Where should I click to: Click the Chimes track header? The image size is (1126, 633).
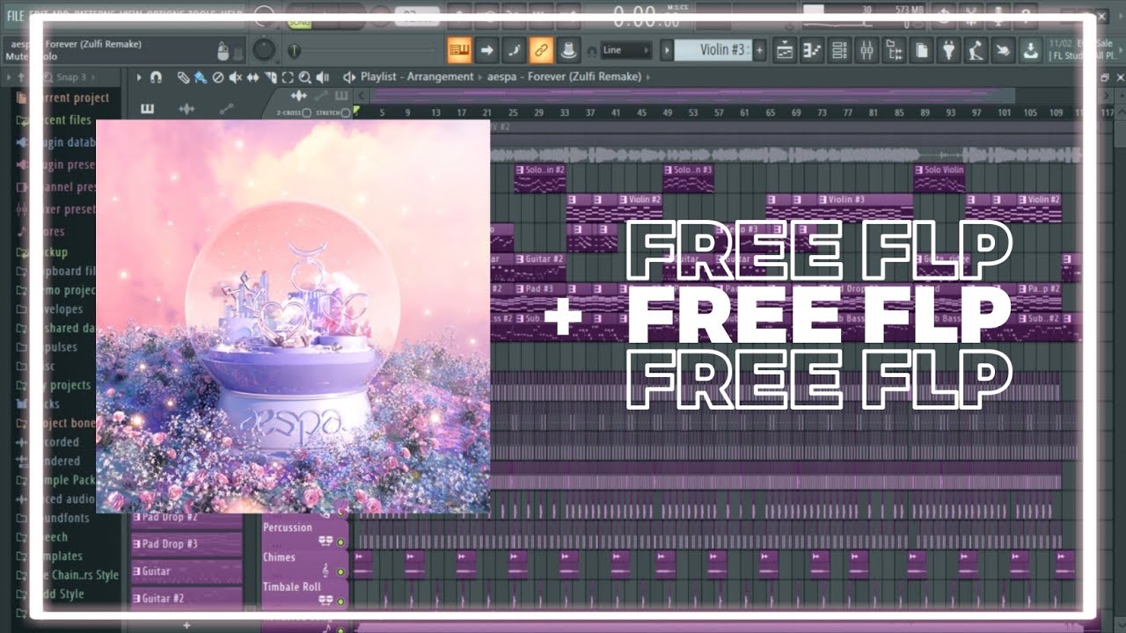pos(304,563)
